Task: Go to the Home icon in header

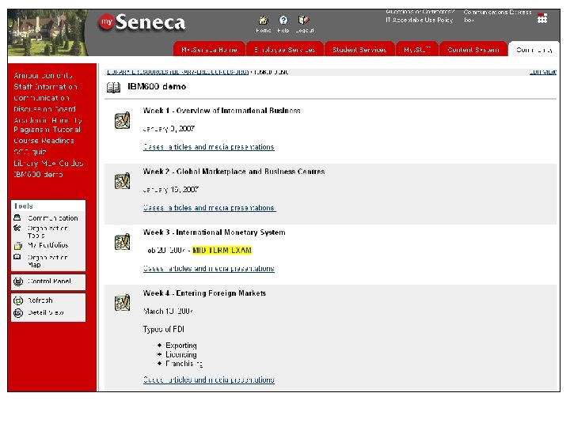Action: pos(263,20)
